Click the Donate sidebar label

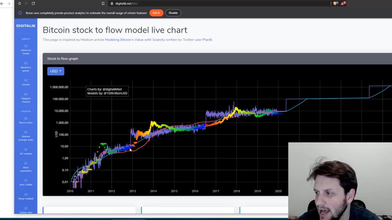click(x=26, y=85)
